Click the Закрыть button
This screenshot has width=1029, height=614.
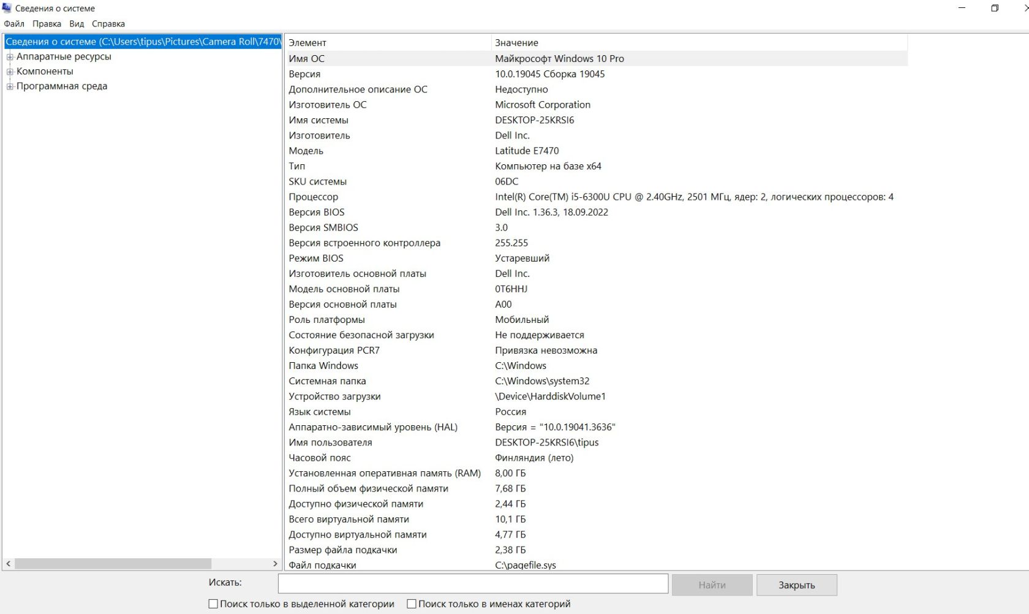pyautogui.click(x=796, y=585)
